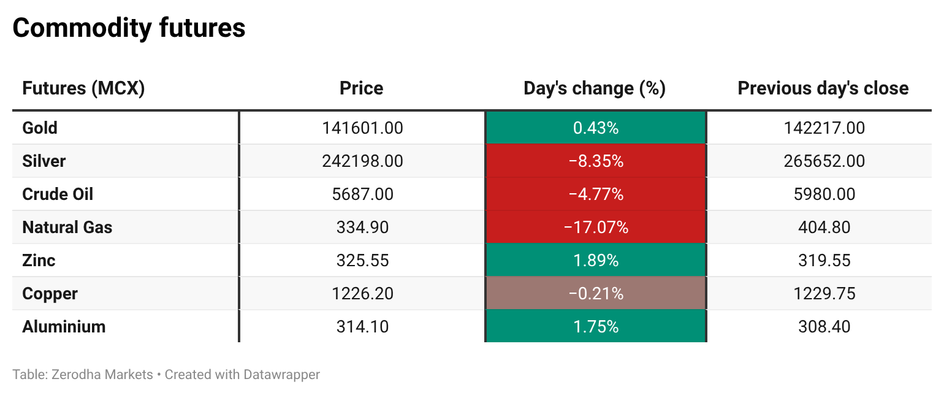Click the green 1.75% Aluminium change cell

(595, 327)
